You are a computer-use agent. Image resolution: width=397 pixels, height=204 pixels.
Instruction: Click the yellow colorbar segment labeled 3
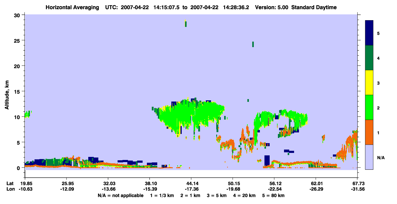[x=369, y=83]
